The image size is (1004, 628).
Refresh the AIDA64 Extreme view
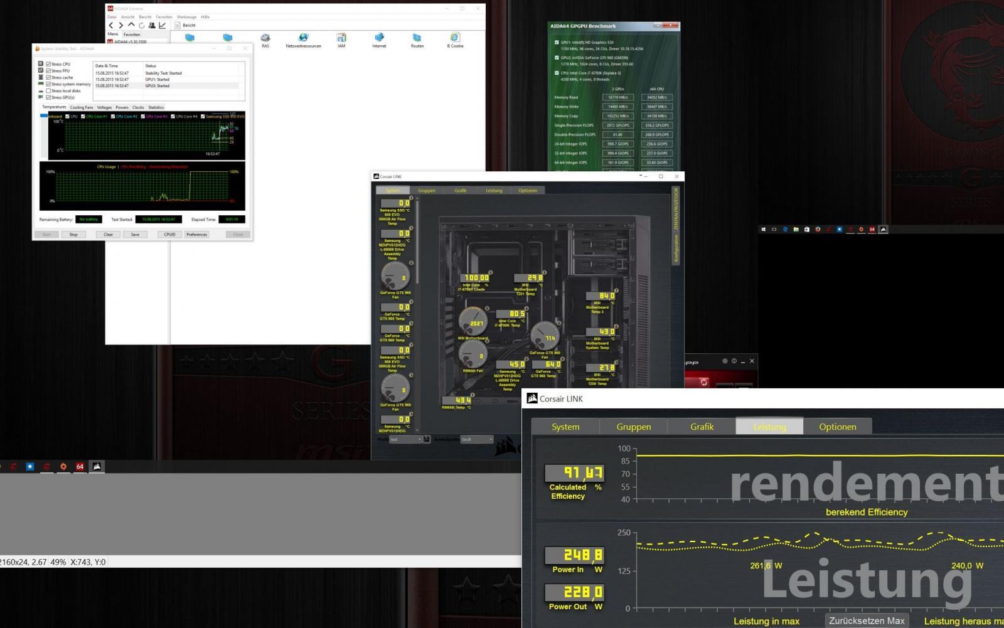click(x=141, y=25)
